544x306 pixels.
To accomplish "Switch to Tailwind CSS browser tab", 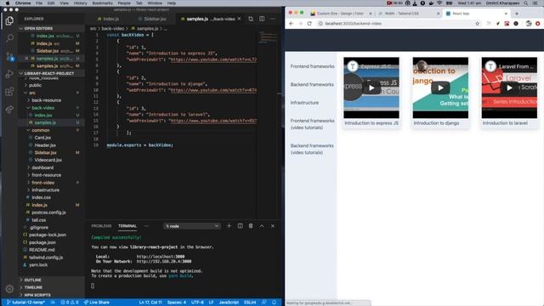I will (408, 14).
